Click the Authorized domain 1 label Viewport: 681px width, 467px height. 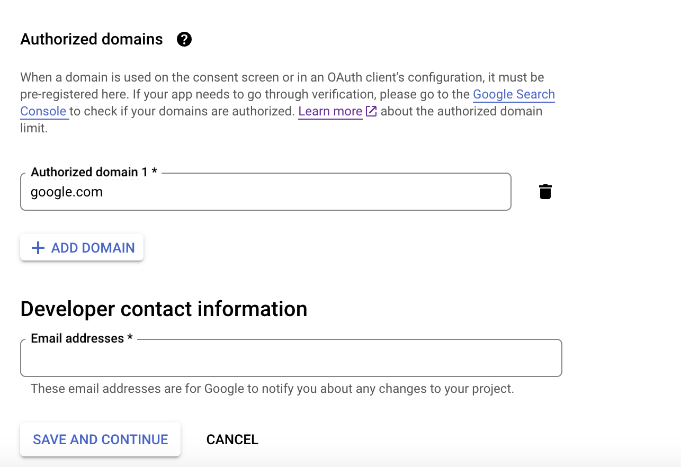tap(94, 172)
